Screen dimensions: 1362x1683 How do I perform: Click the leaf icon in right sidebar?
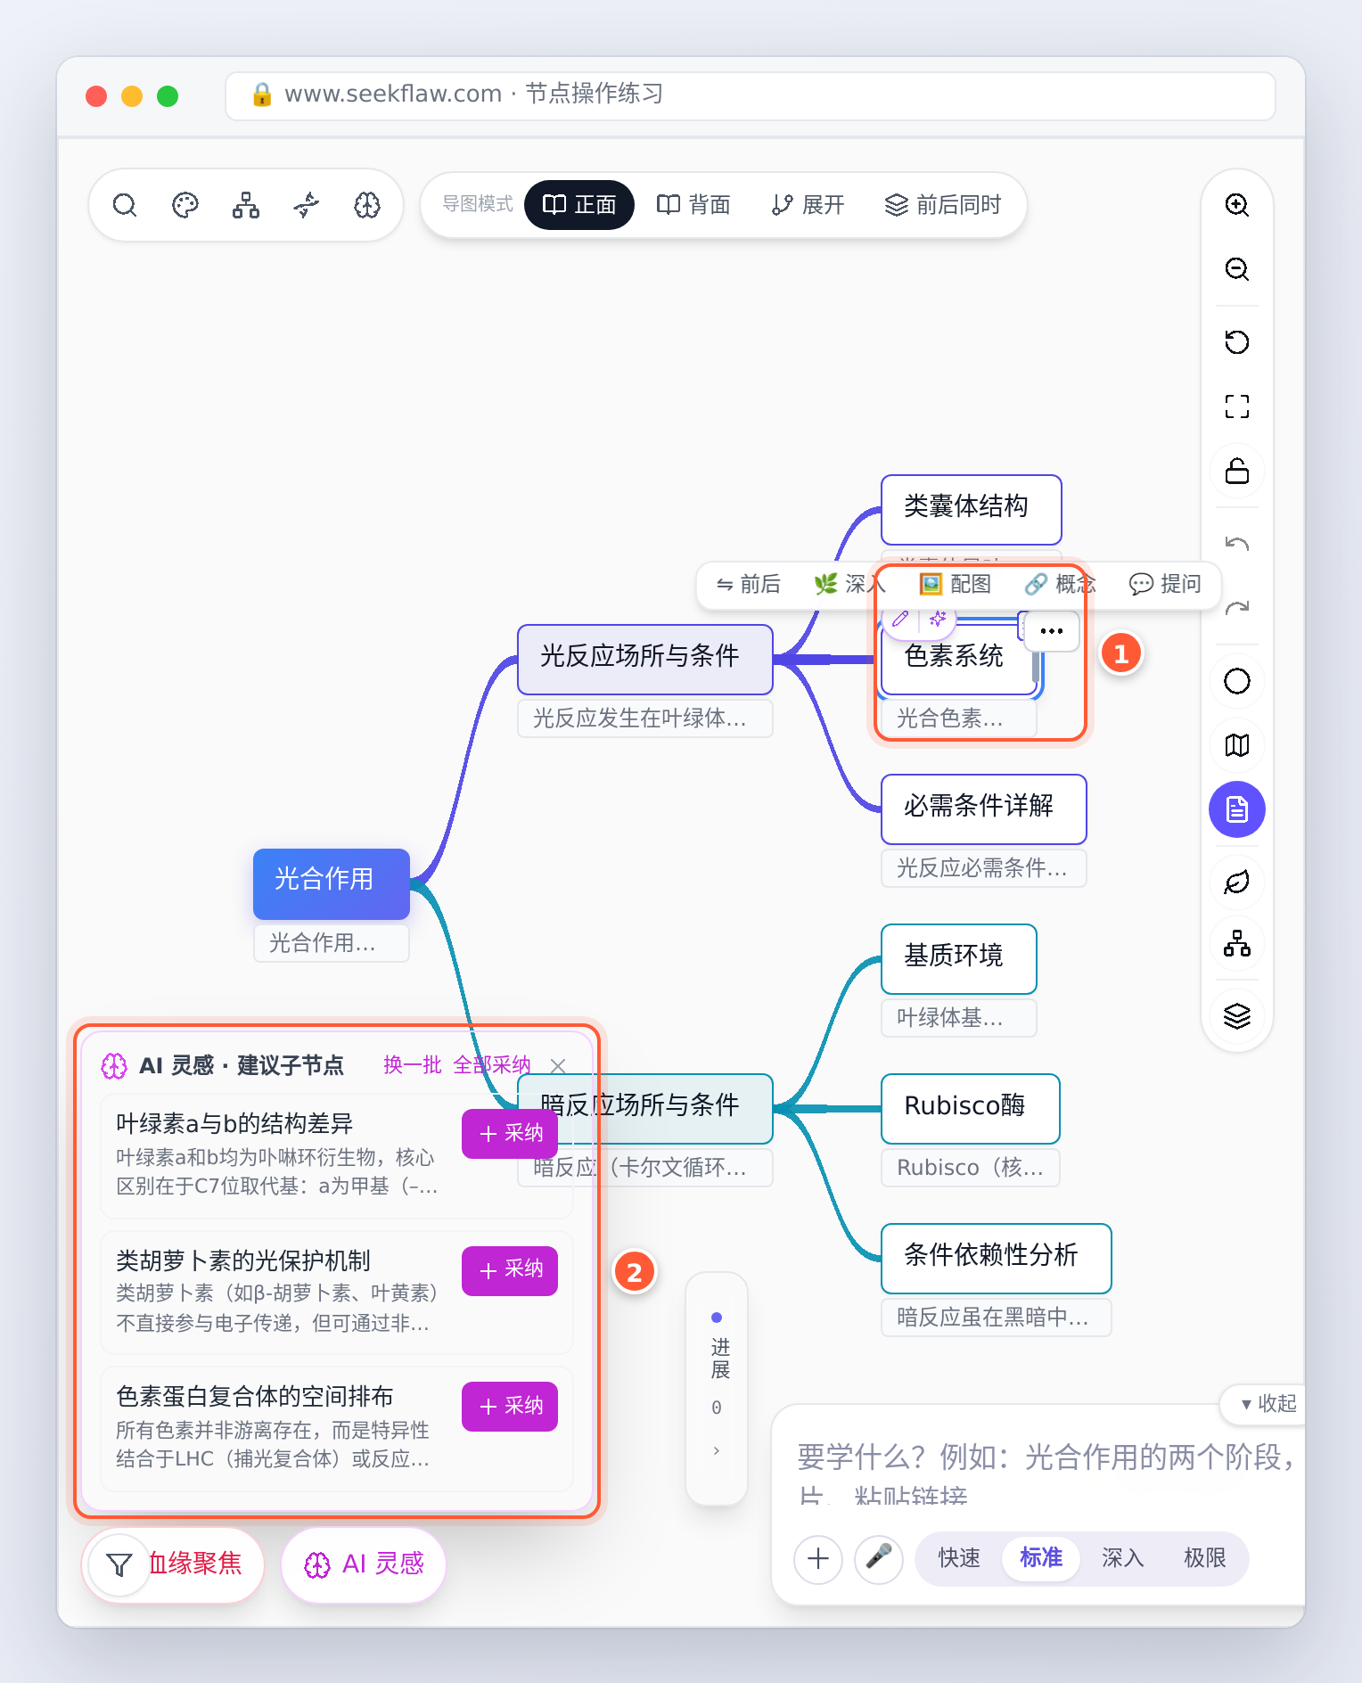(1237, 883)
